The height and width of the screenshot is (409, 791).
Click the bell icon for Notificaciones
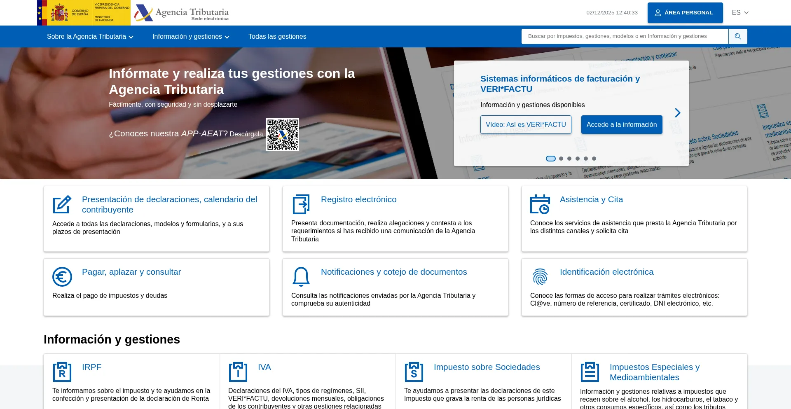301,277
